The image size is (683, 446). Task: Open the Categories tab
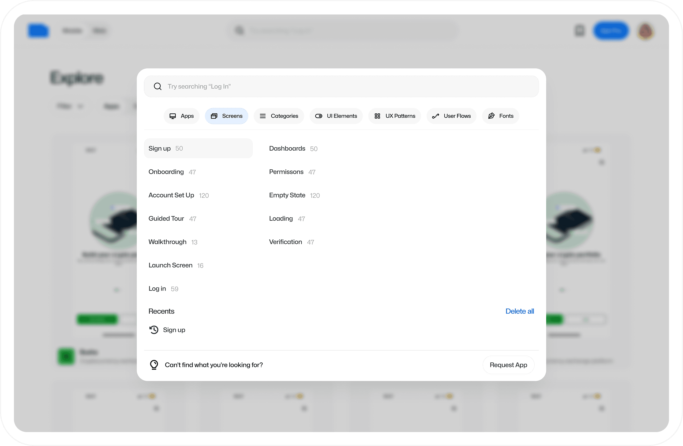click(x=279, y=116)
